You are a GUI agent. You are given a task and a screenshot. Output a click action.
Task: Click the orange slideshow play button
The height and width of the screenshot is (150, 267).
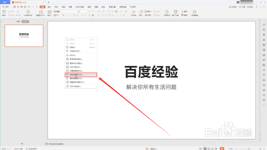[x=222, y=149]
